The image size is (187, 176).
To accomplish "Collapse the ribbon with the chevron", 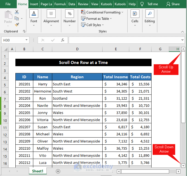I will pyautogui.click(x=182, y=32).
